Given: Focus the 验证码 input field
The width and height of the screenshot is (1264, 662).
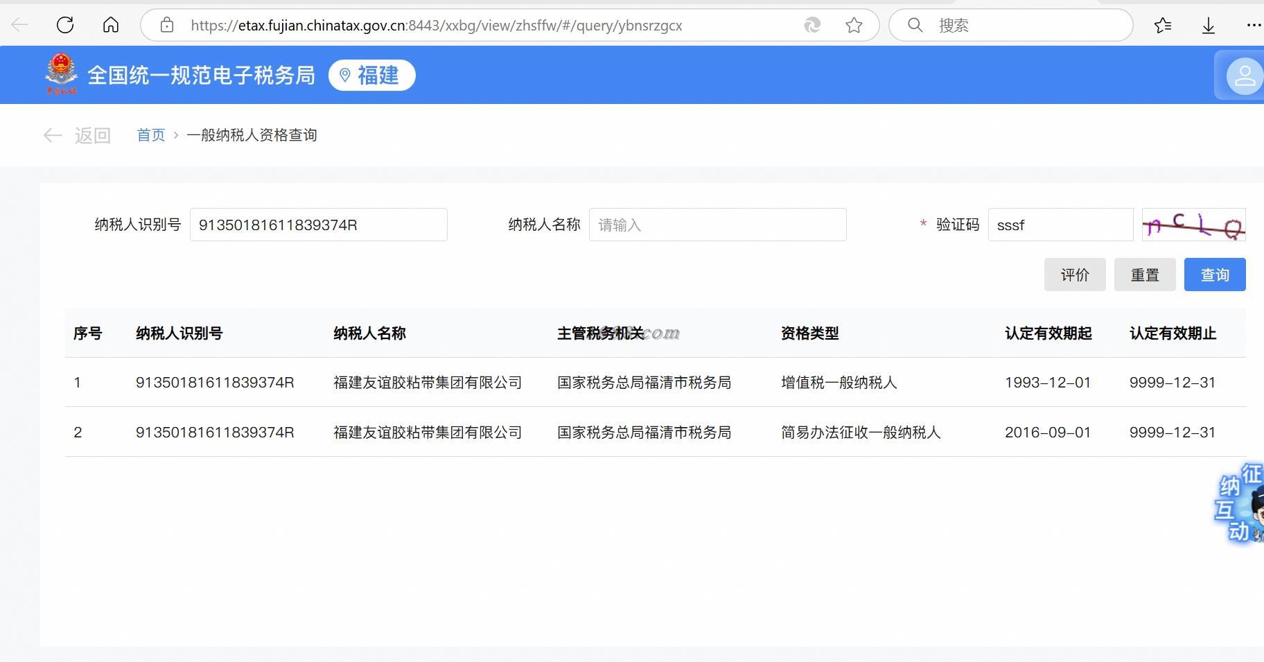Looking at the screenshot, I should pyautogui.click(x=1060, y=225).
